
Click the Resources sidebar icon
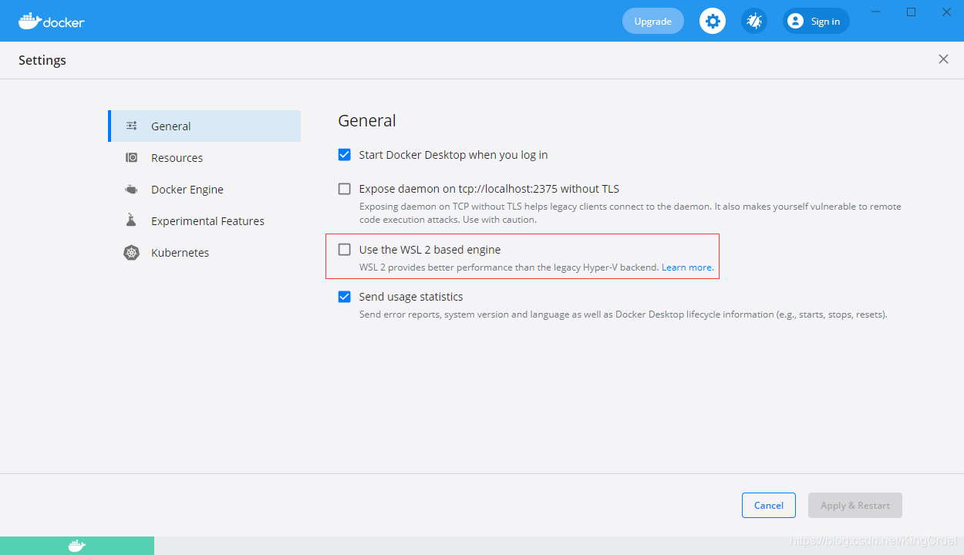pyautogui.click(x=132, y=157)
